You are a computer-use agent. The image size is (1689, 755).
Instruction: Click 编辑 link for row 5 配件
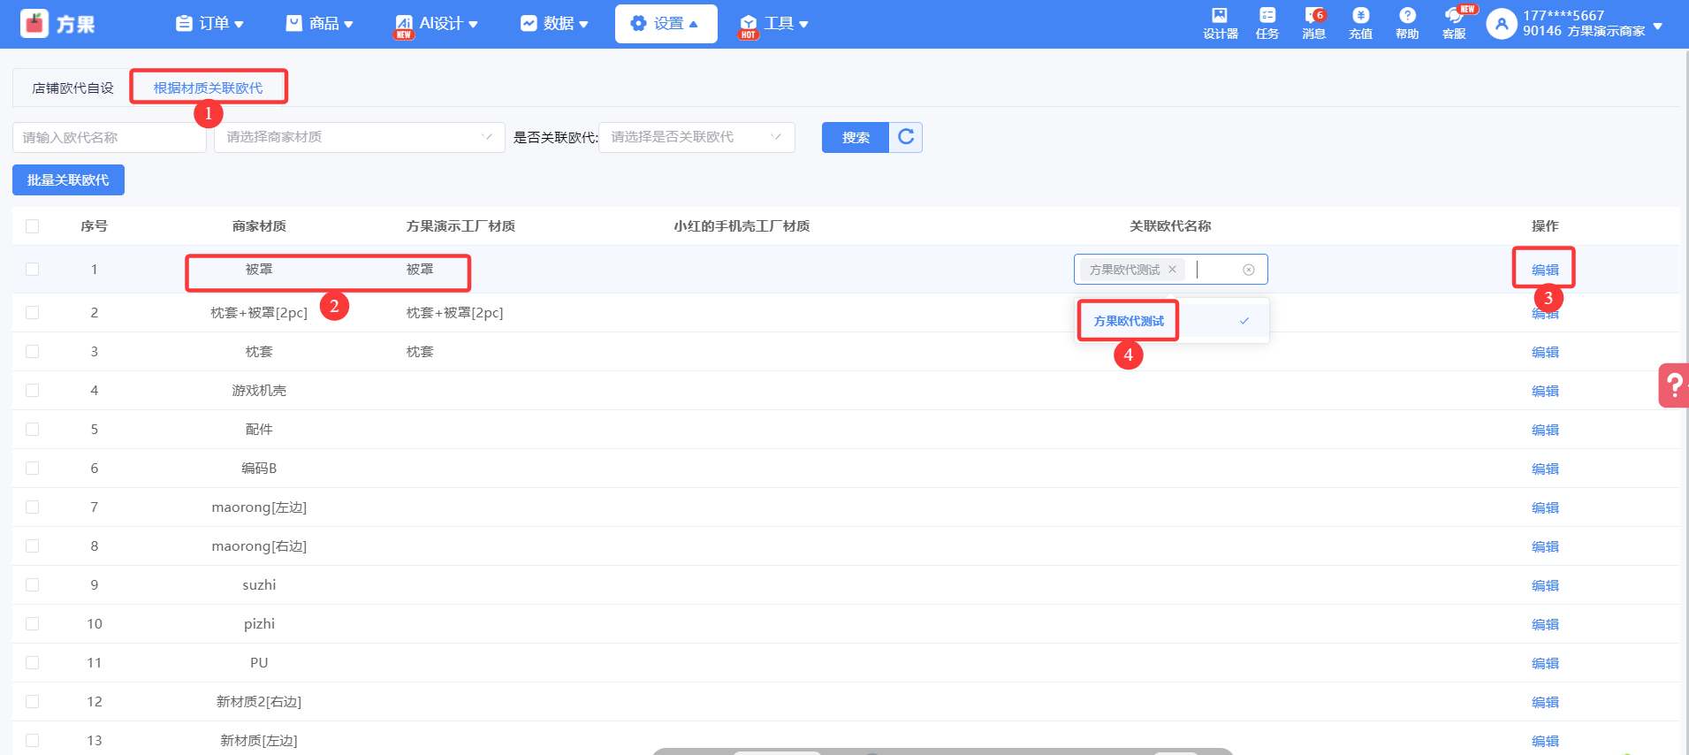point(1544,430)
